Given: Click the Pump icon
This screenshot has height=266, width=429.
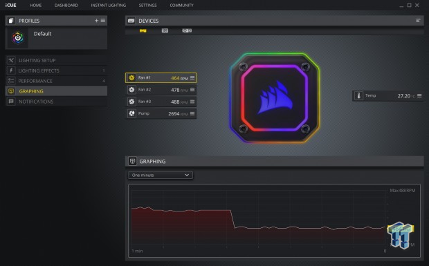Looking at the screenshot, I should pos(131,113).
